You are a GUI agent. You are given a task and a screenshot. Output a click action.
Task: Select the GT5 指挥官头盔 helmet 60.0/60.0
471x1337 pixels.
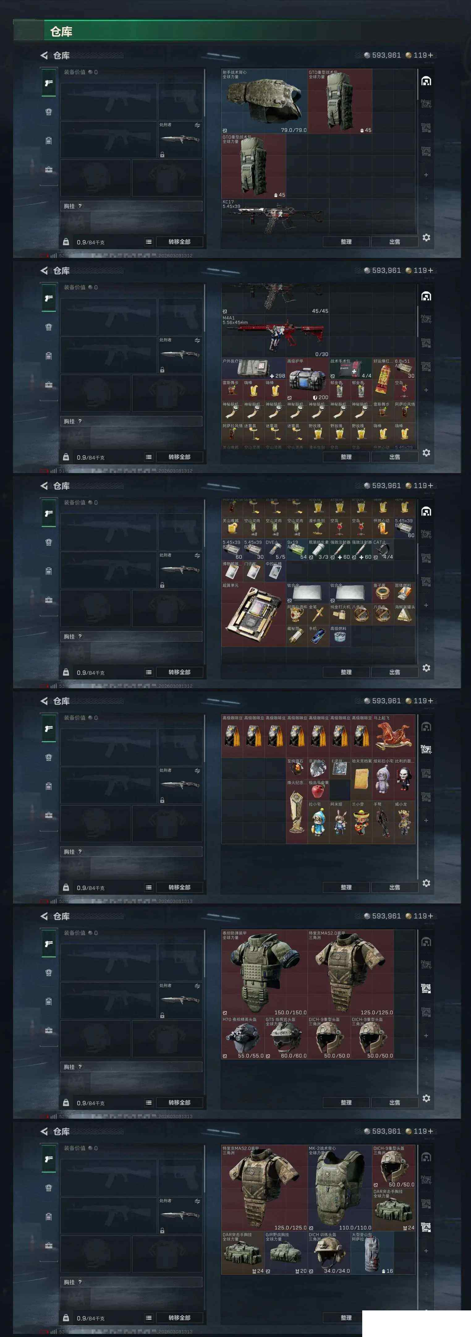(x=286, y=1037)
